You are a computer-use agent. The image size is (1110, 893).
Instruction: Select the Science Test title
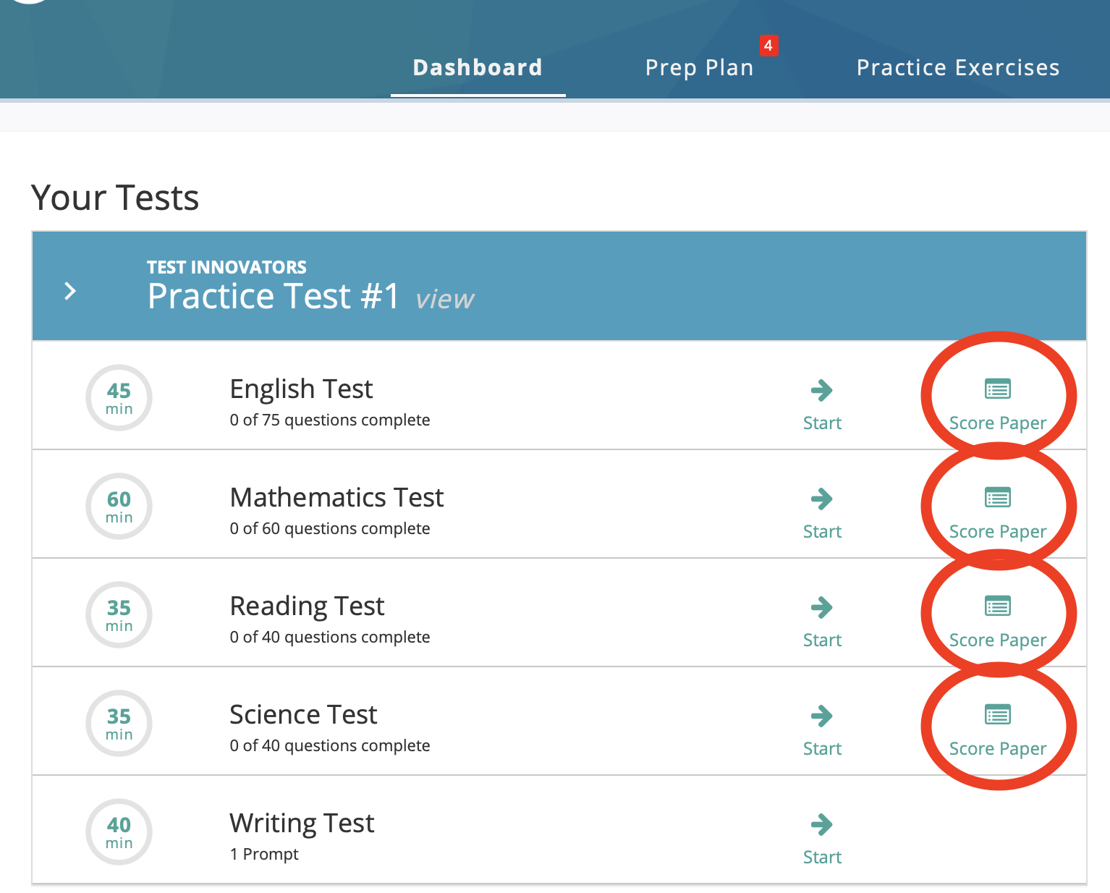pos(303,715)
